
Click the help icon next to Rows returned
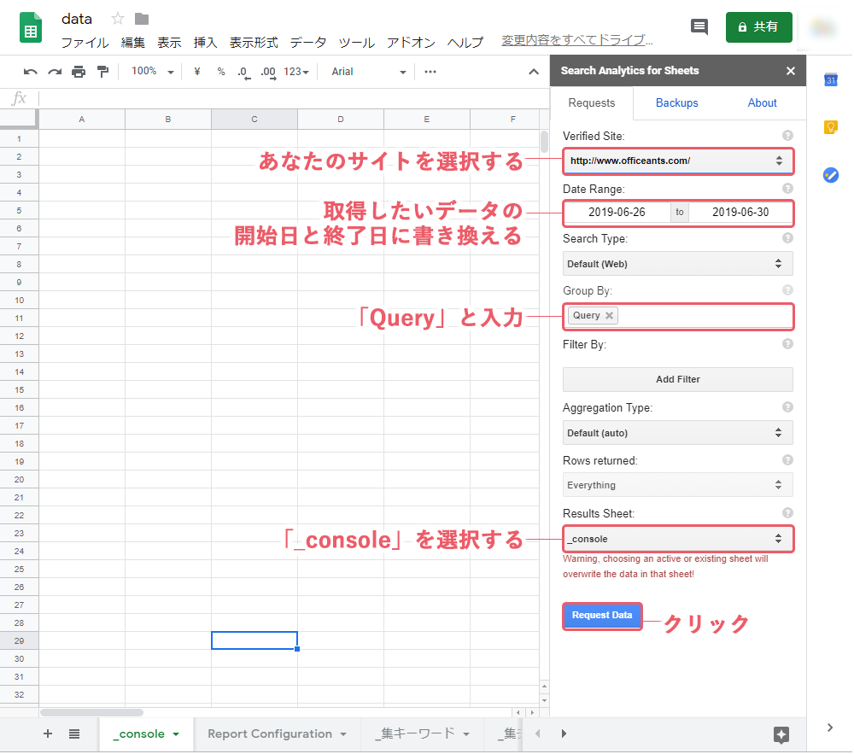click(x=787, y=460)
